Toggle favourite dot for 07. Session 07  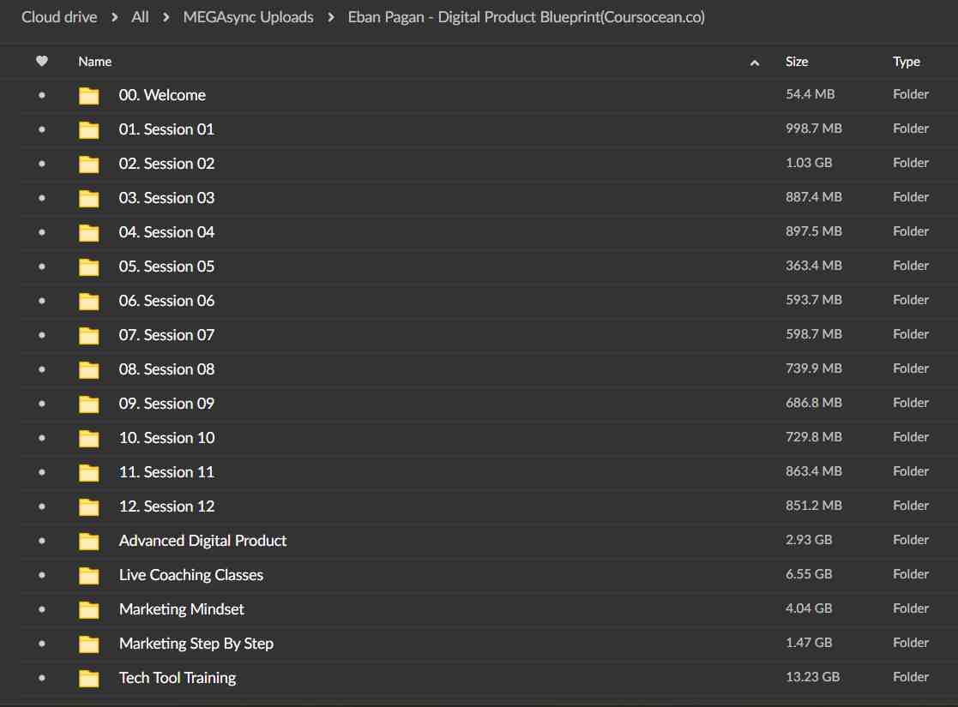pyautogui.click(x=41, y=335)
